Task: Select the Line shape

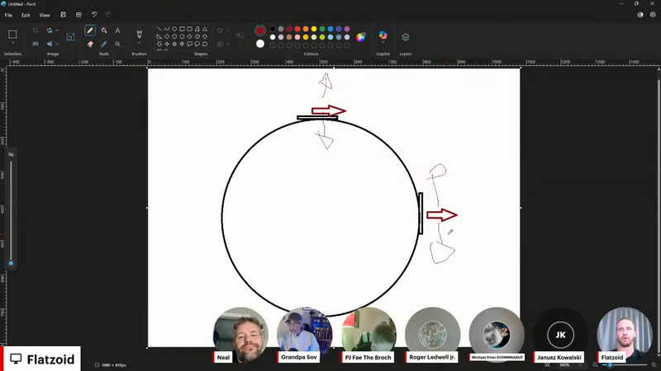Action: (159, 29)
